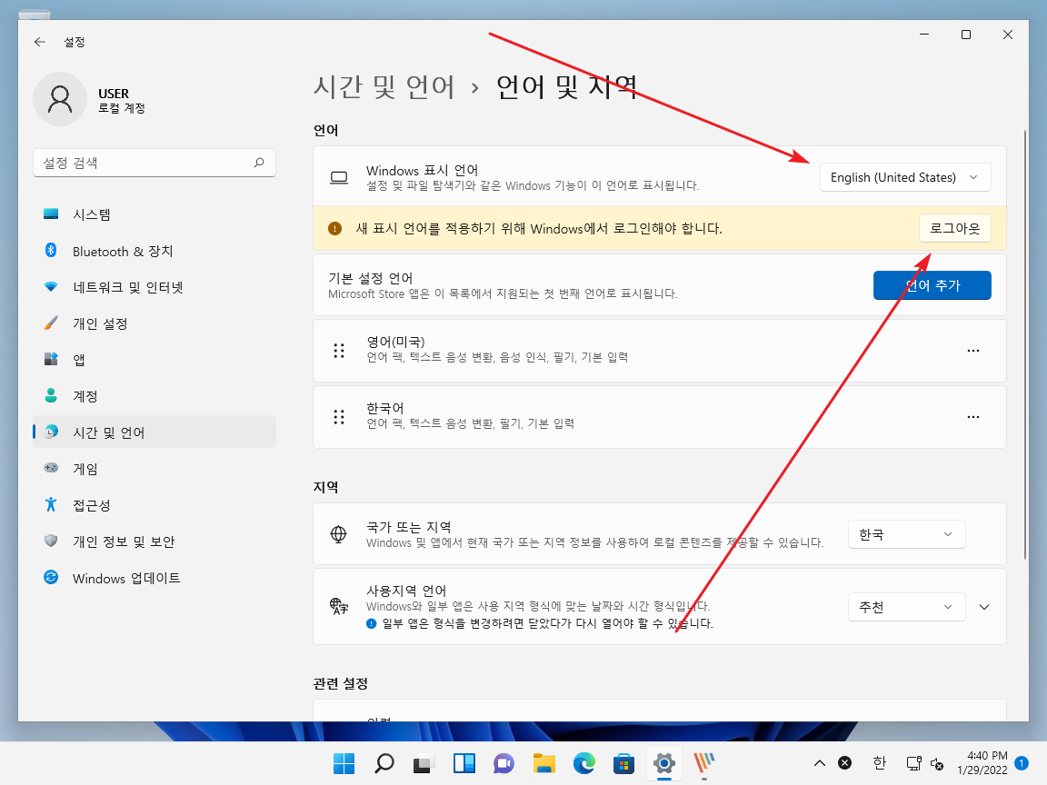The width and height of the screenshot is (1047, 785).
Task: Open taskbar Search
Action: point(384,763)
